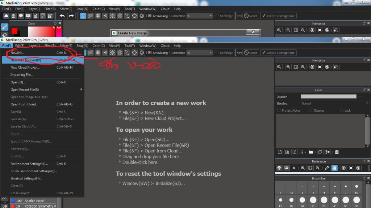This screenshot has width=371, height=208.
Task: Select the Brush tool in background window
Action: point(5,27)
